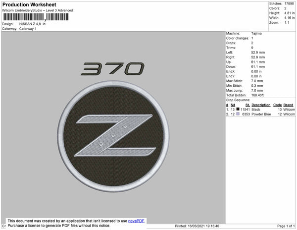This screenshot has height=230, width=297.
Task: Select the Trims value 9
Action: 252,48
